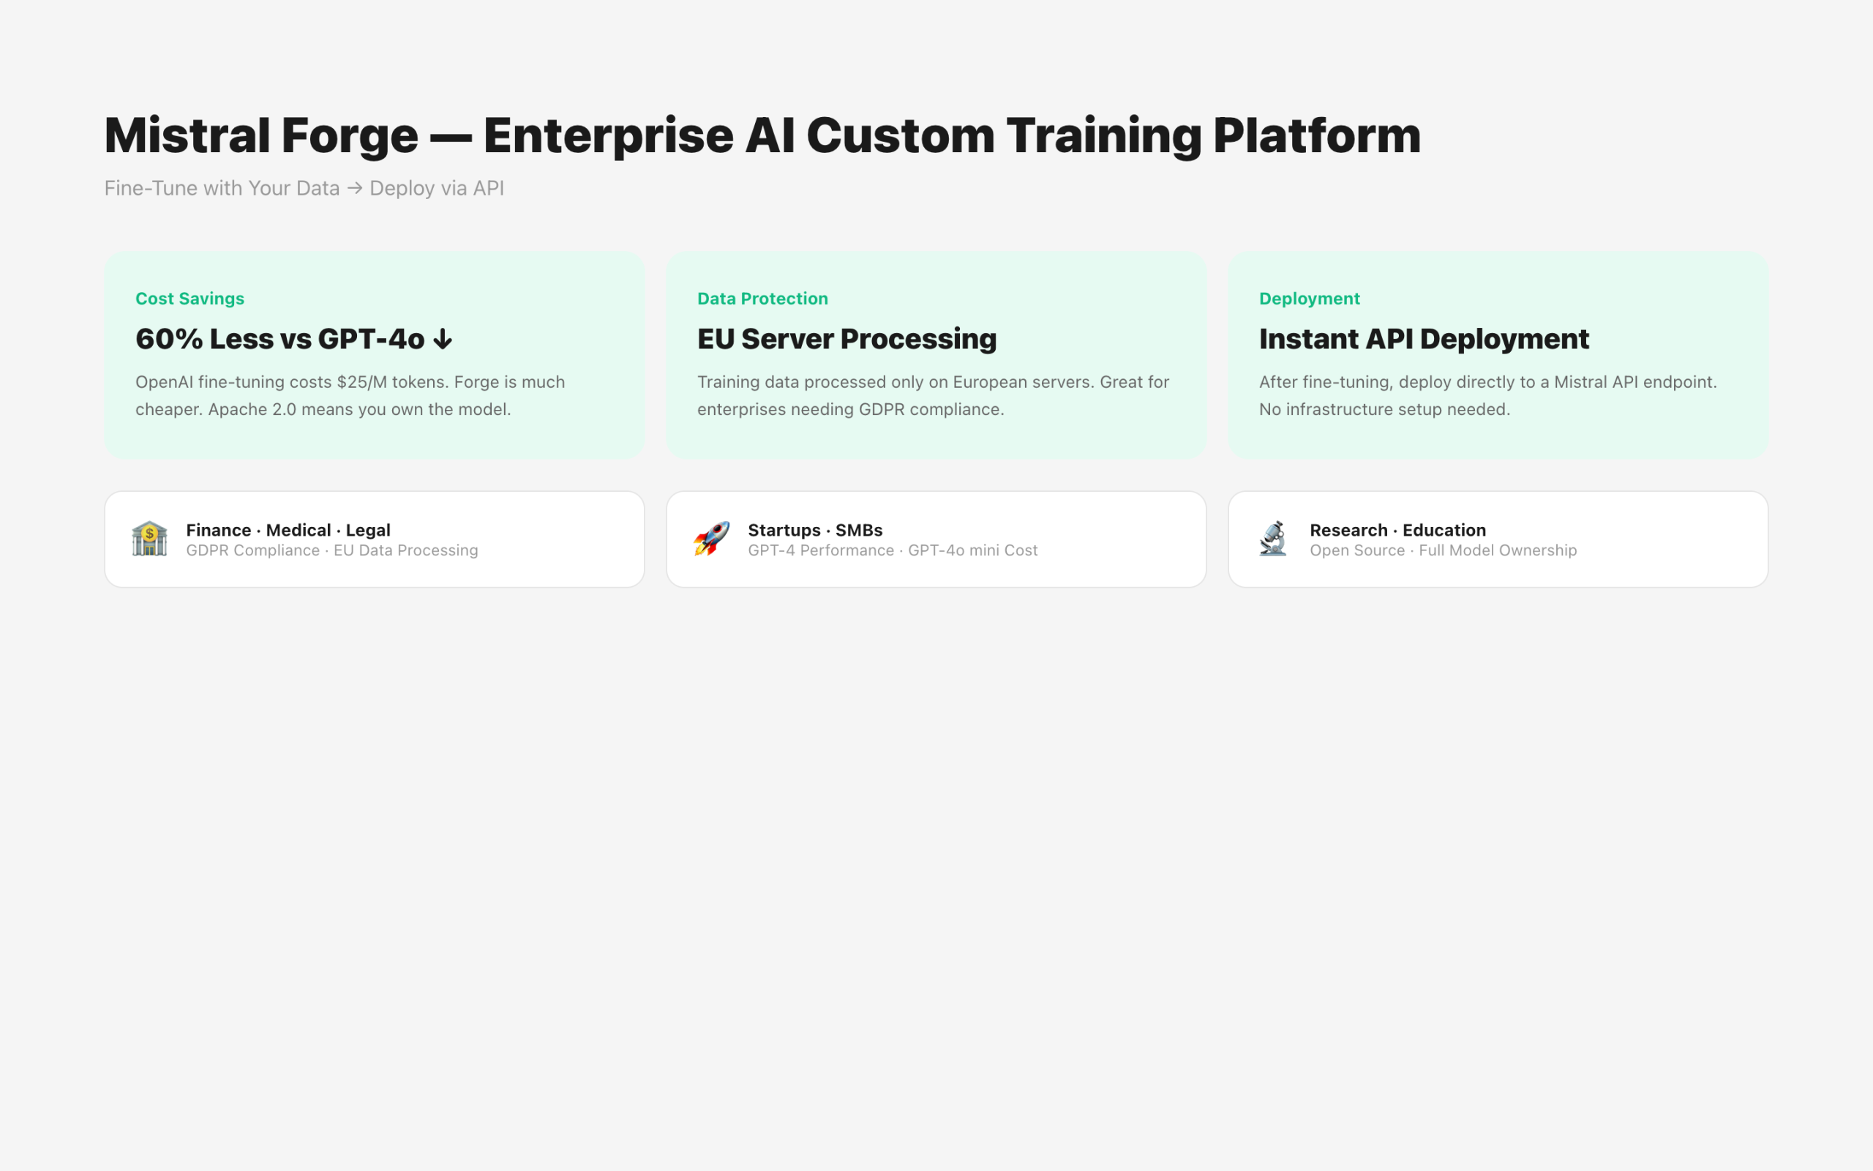Click GDPR Compliance · EU Data Processing text
Screen dimensions: 1873x1171
331,550
